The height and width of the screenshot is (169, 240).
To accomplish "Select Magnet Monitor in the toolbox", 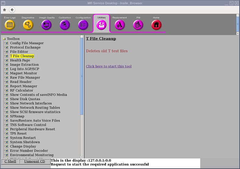I will click(x=23, y=73).
